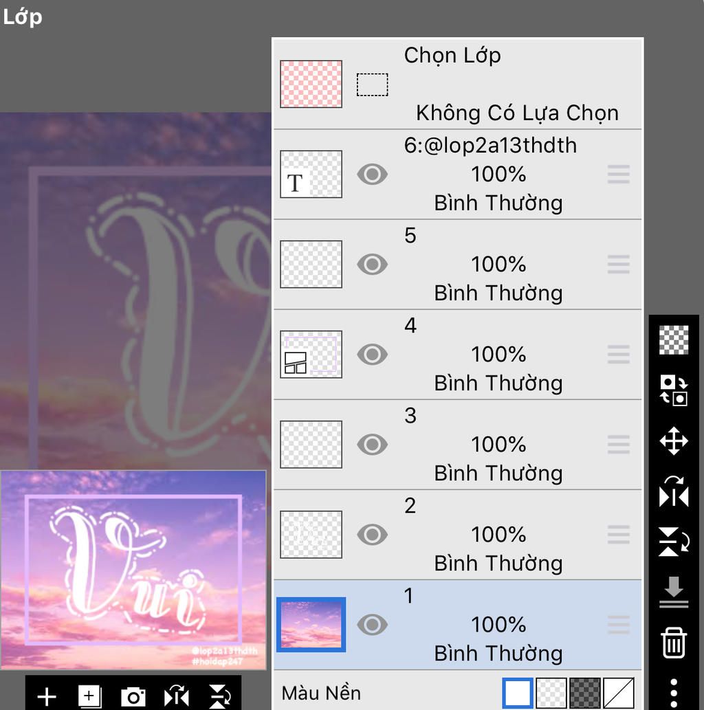Tap the checkerboard clear layer icon
This screenshot has width=704, height=710.
(x=673, y=340)
